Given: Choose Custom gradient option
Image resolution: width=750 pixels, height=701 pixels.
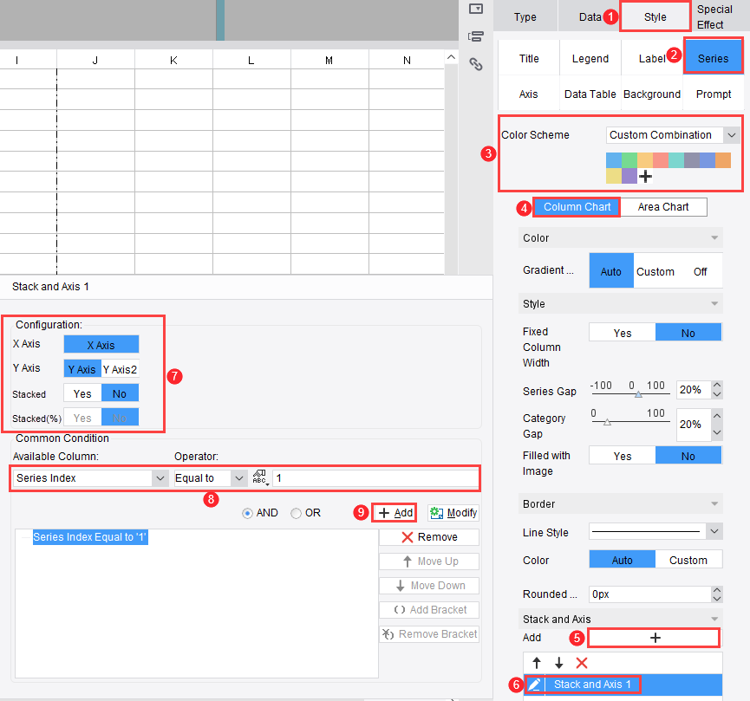Looking at the screenshot, I should click(x=655, y=271).
